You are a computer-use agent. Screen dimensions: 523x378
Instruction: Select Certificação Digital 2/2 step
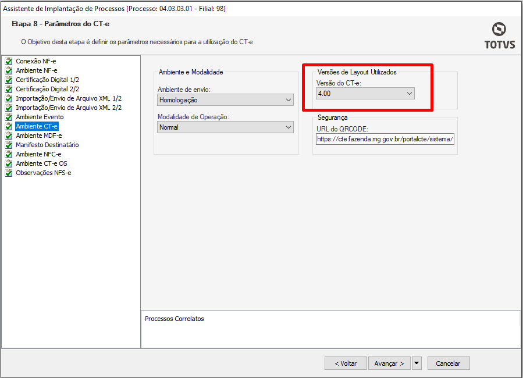tap(47, 89)
